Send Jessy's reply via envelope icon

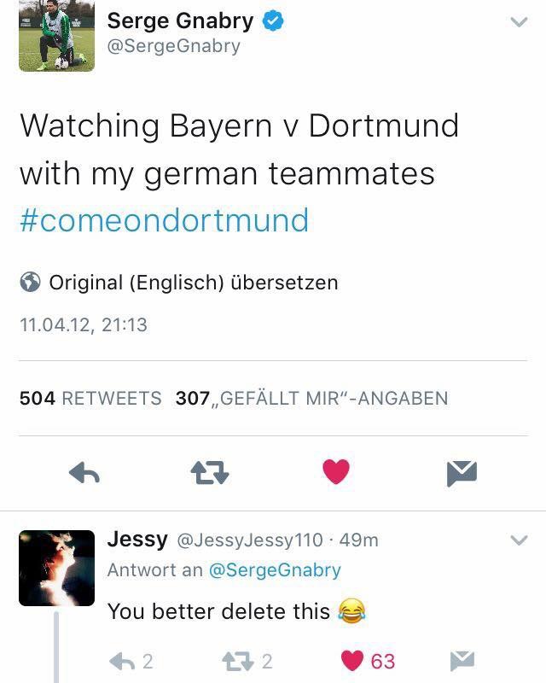coord(462,661)
